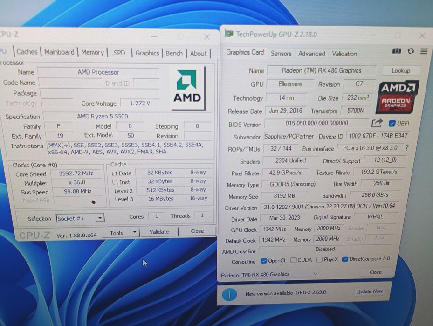This screenshot has height=326, width=433.
Task: Click the Bus Interface question mark
Action: pyautogui.click(x=406, y=148)
